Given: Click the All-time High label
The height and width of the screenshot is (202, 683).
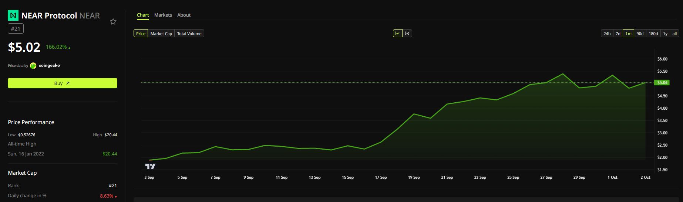Looking at the screenshot, I should coord(22,144).
